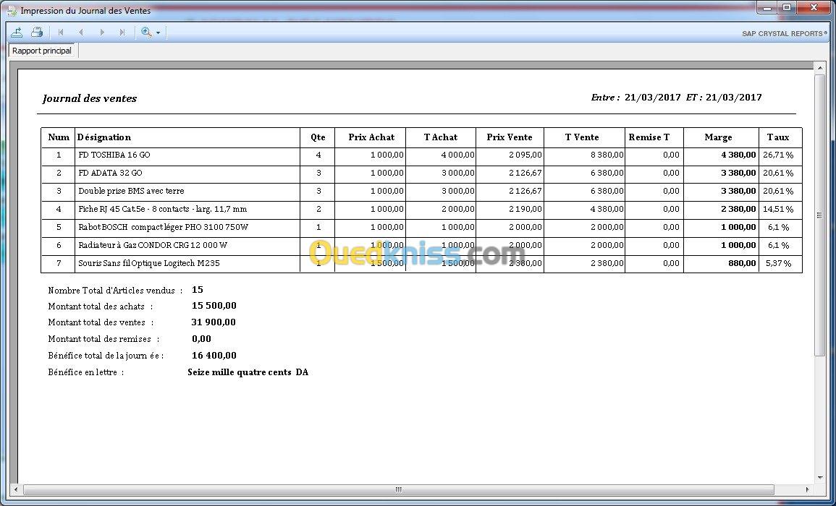Click the Print report icon

[37, 33]
